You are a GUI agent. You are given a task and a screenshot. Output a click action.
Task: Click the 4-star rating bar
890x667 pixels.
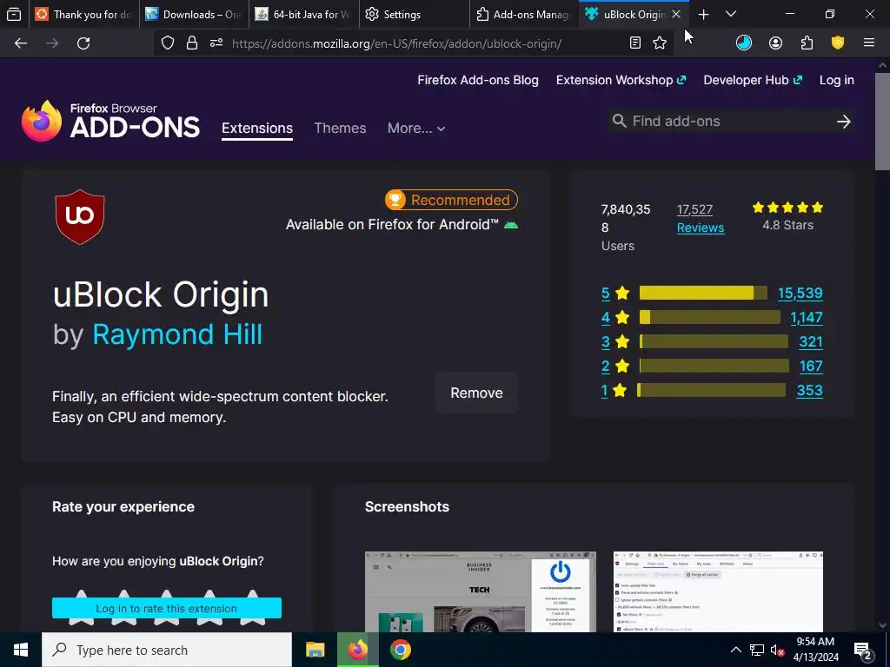point(709,317)
